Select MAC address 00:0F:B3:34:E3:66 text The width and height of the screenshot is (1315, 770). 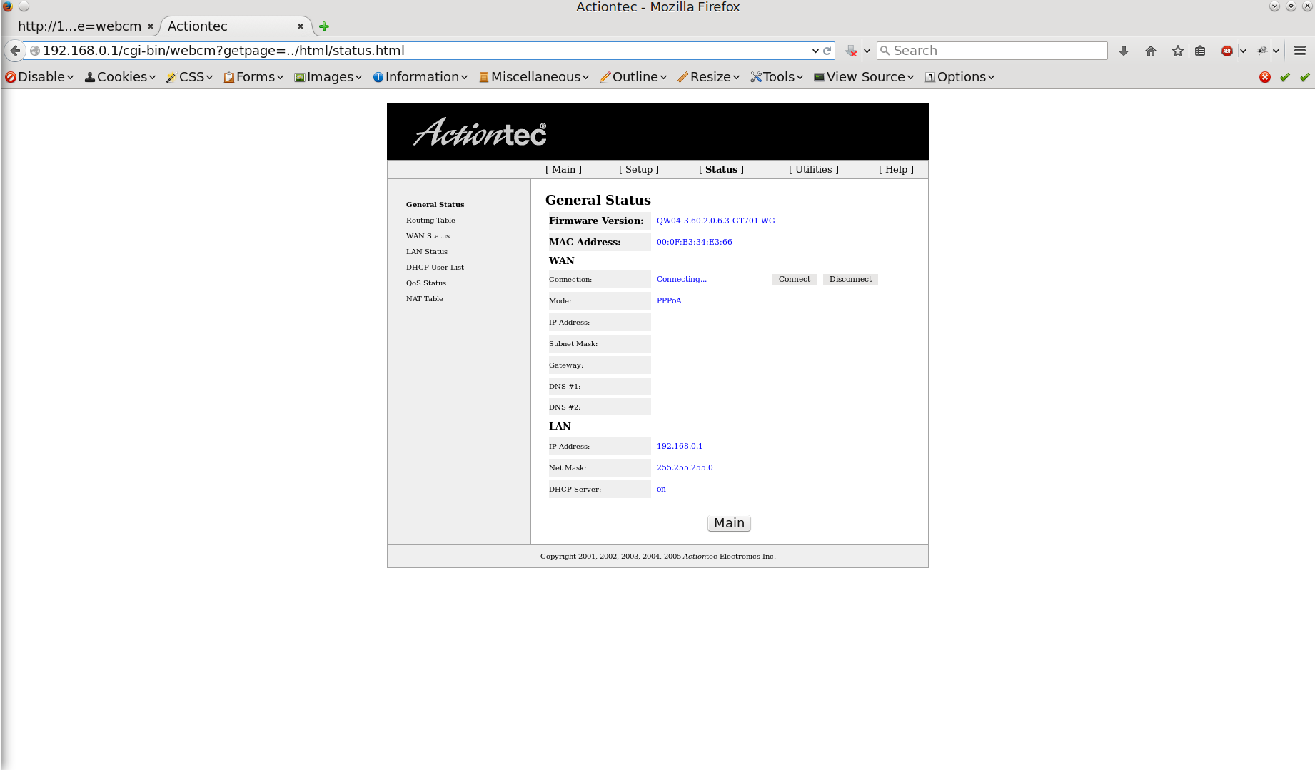pyautogui.click(x=694, y=242)
